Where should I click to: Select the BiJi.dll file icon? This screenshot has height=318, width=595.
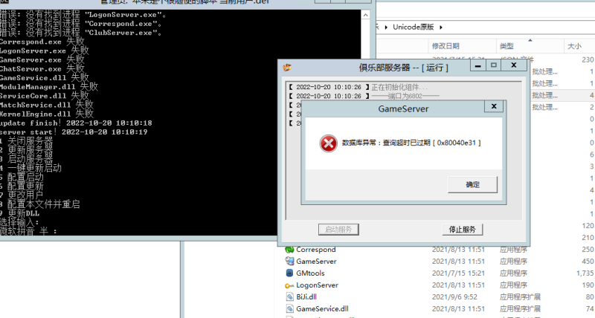tap(289, 296)
